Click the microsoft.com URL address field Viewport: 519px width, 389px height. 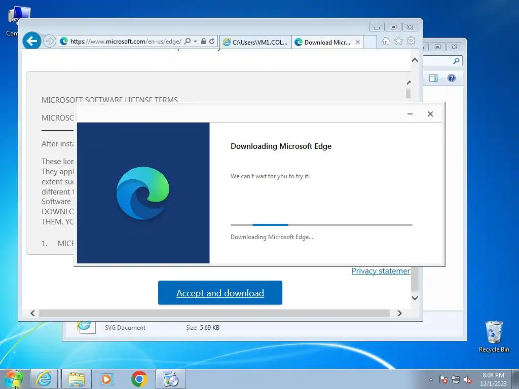click(x=126, y=42)
